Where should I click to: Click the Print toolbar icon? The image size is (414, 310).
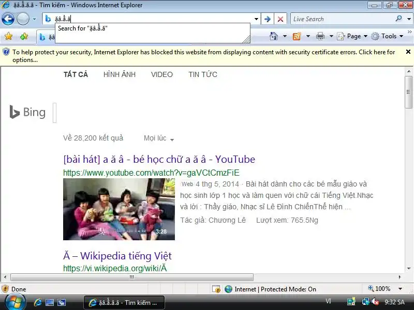click(x=320, y=36)
